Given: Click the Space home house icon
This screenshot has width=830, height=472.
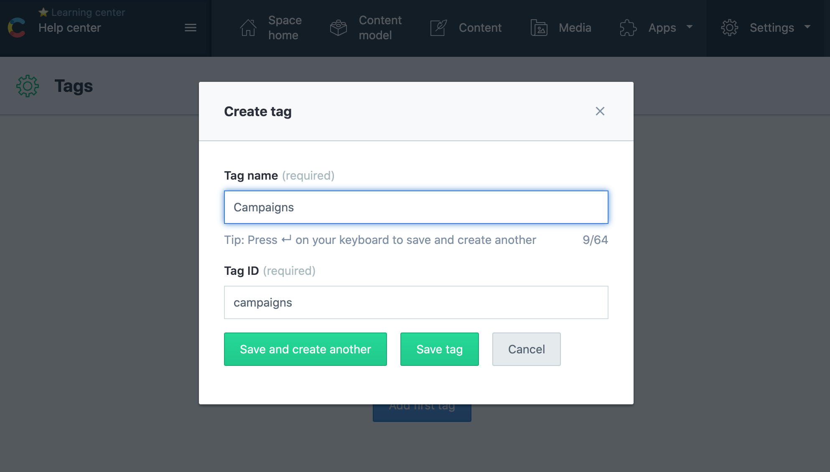Looking at the screenshot, I should click(x=248, y=28).
